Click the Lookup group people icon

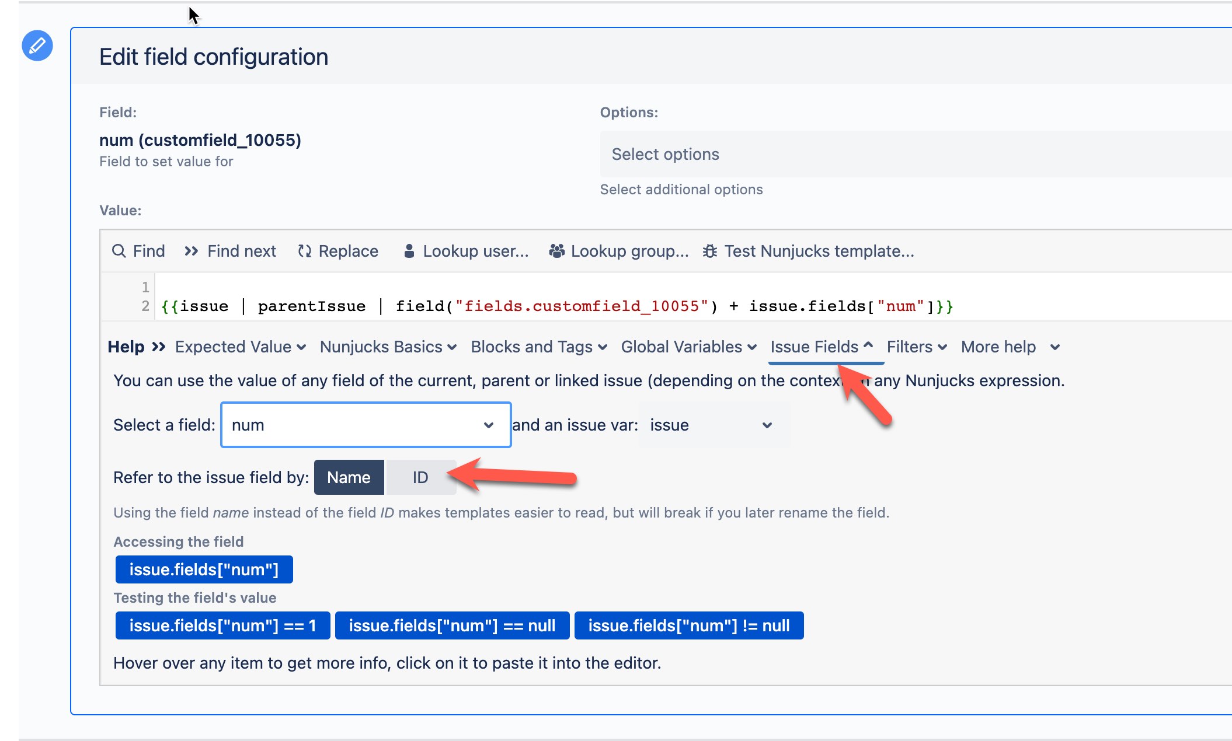pyautogui.click(x=556, y=251)
